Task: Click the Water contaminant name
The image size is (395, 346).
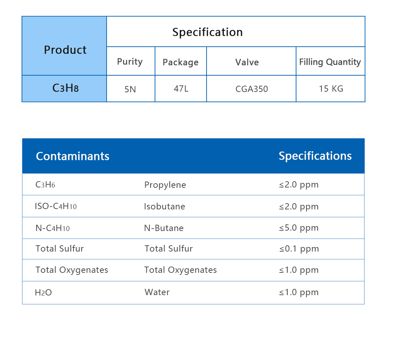Action: 157,292
